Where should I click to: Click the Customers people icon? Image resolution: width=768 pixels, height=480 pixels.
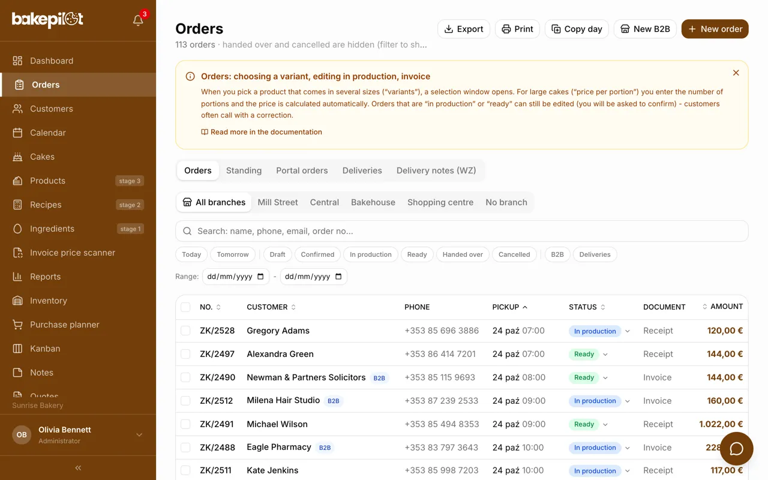tap(18, 109)
